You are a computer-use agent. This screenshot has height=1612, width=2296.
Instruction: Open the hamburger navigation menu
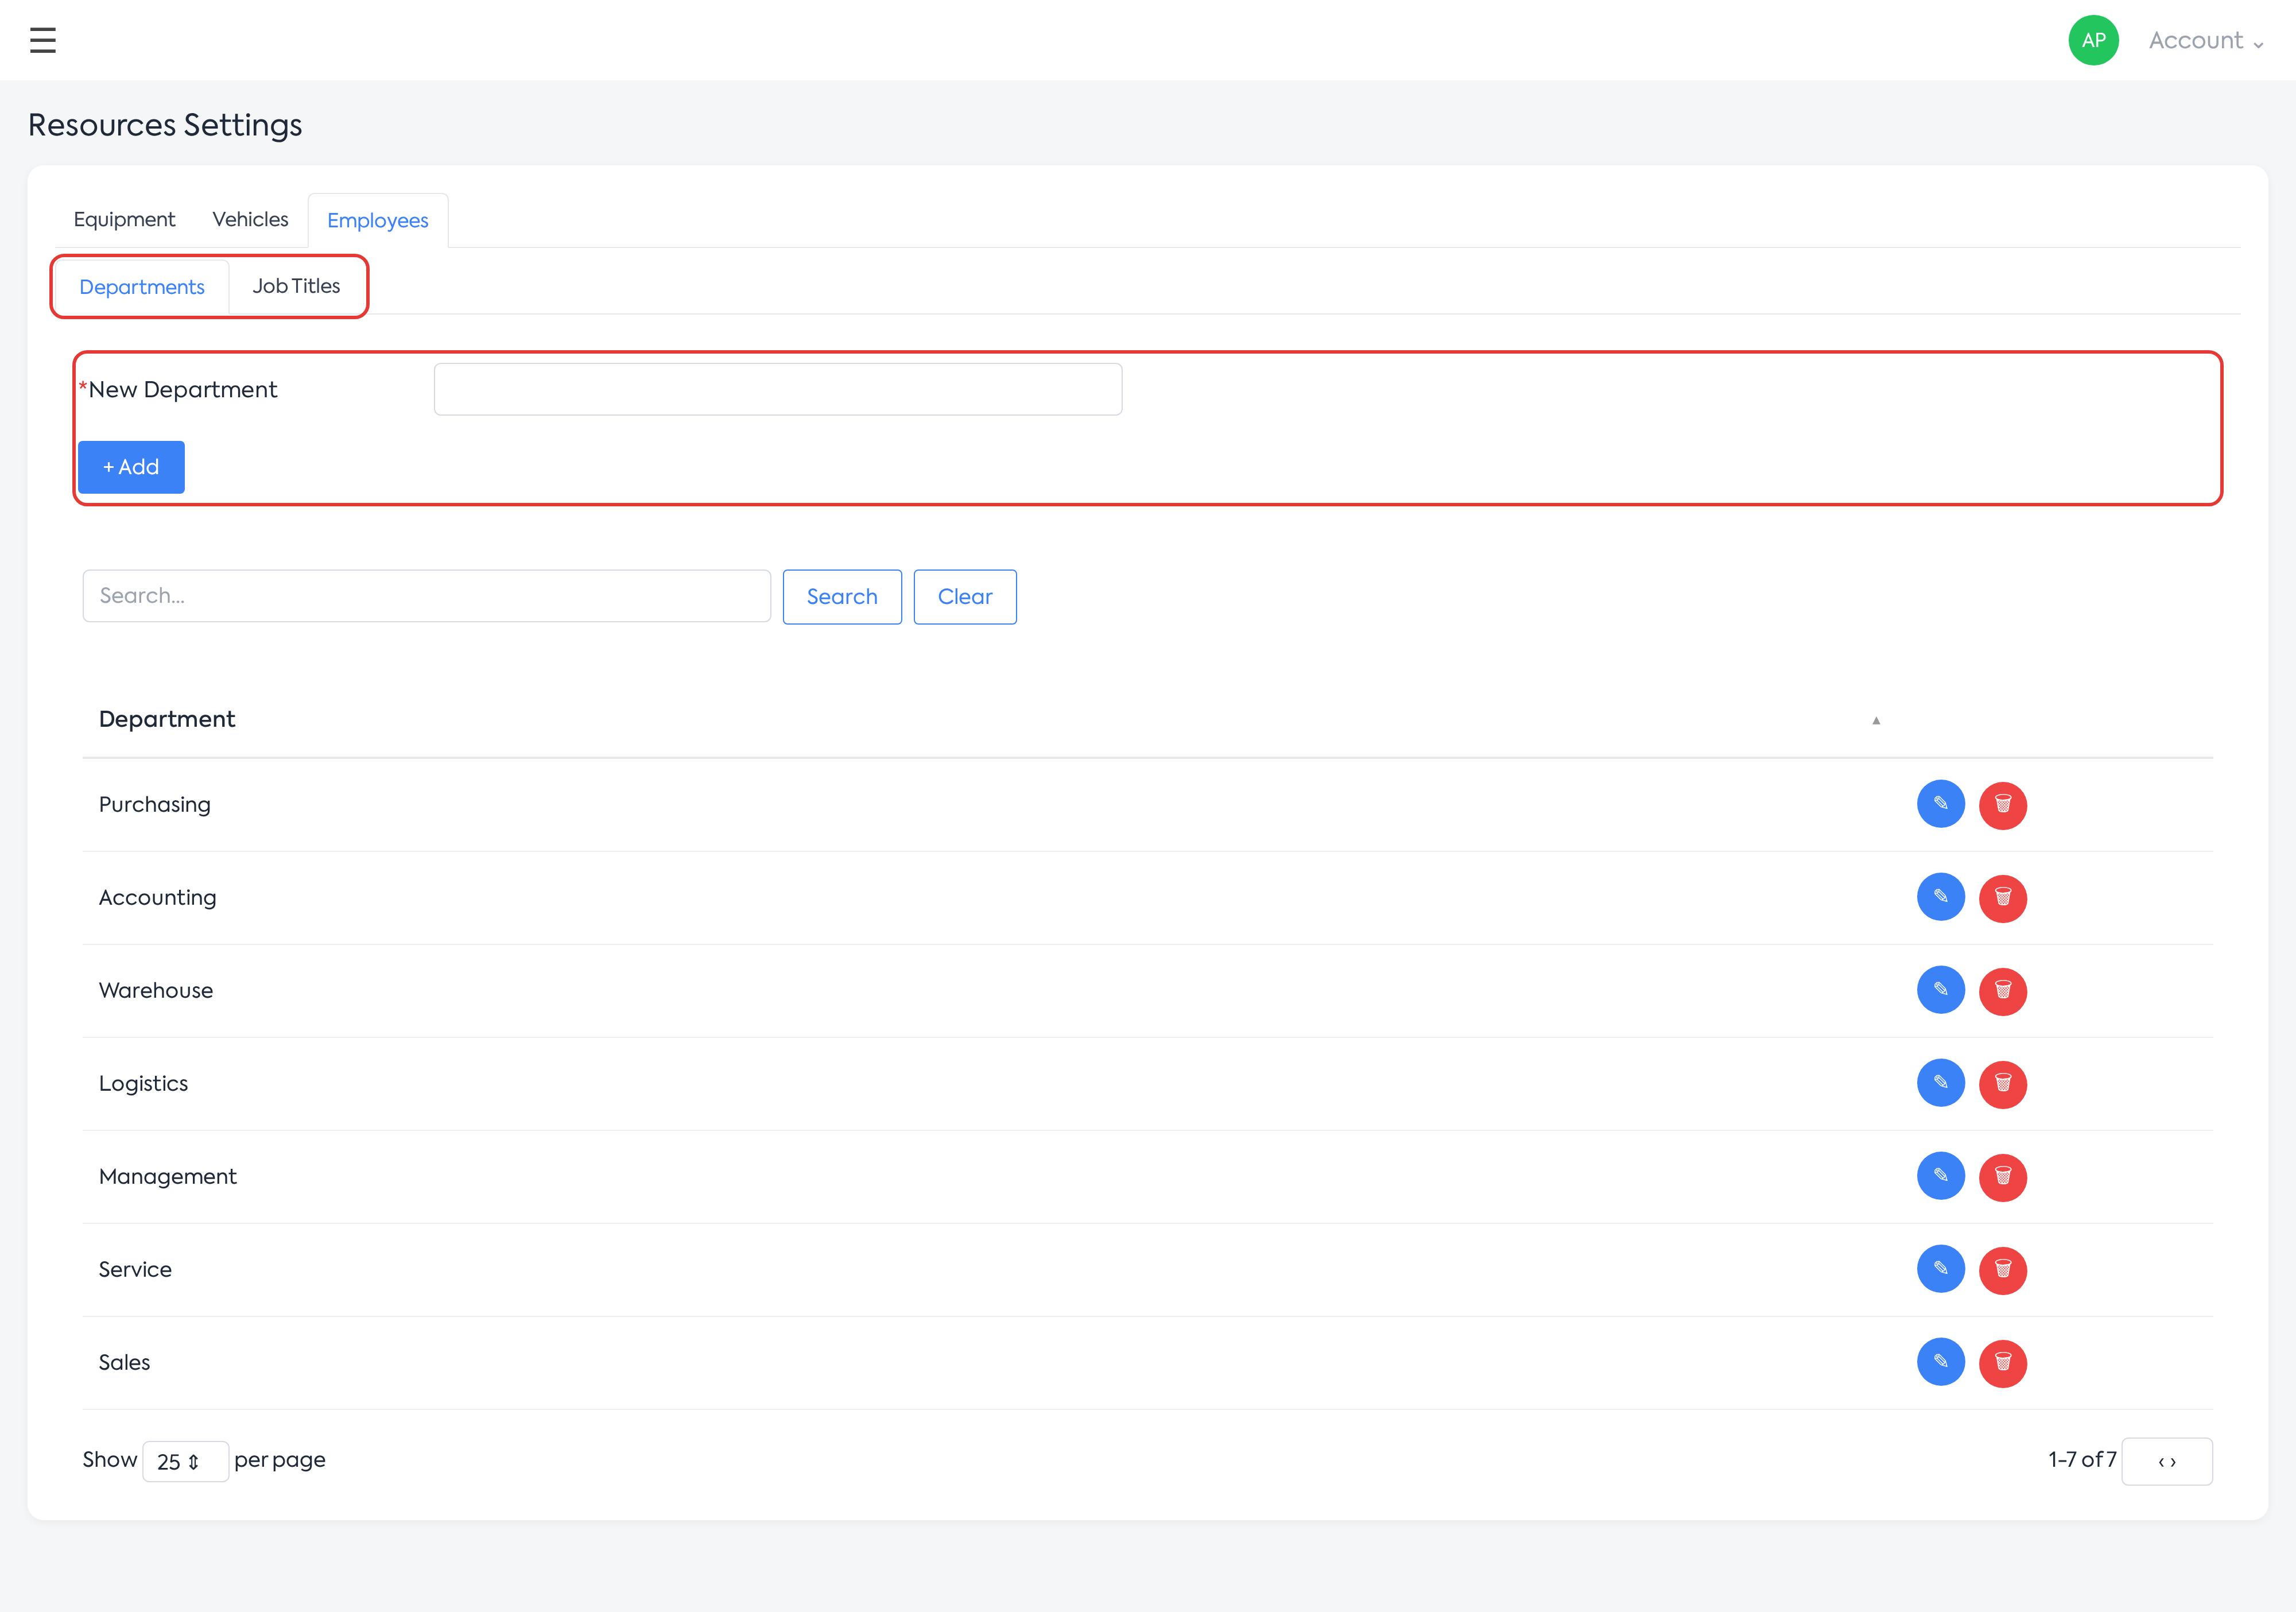(x=42, y=40)
